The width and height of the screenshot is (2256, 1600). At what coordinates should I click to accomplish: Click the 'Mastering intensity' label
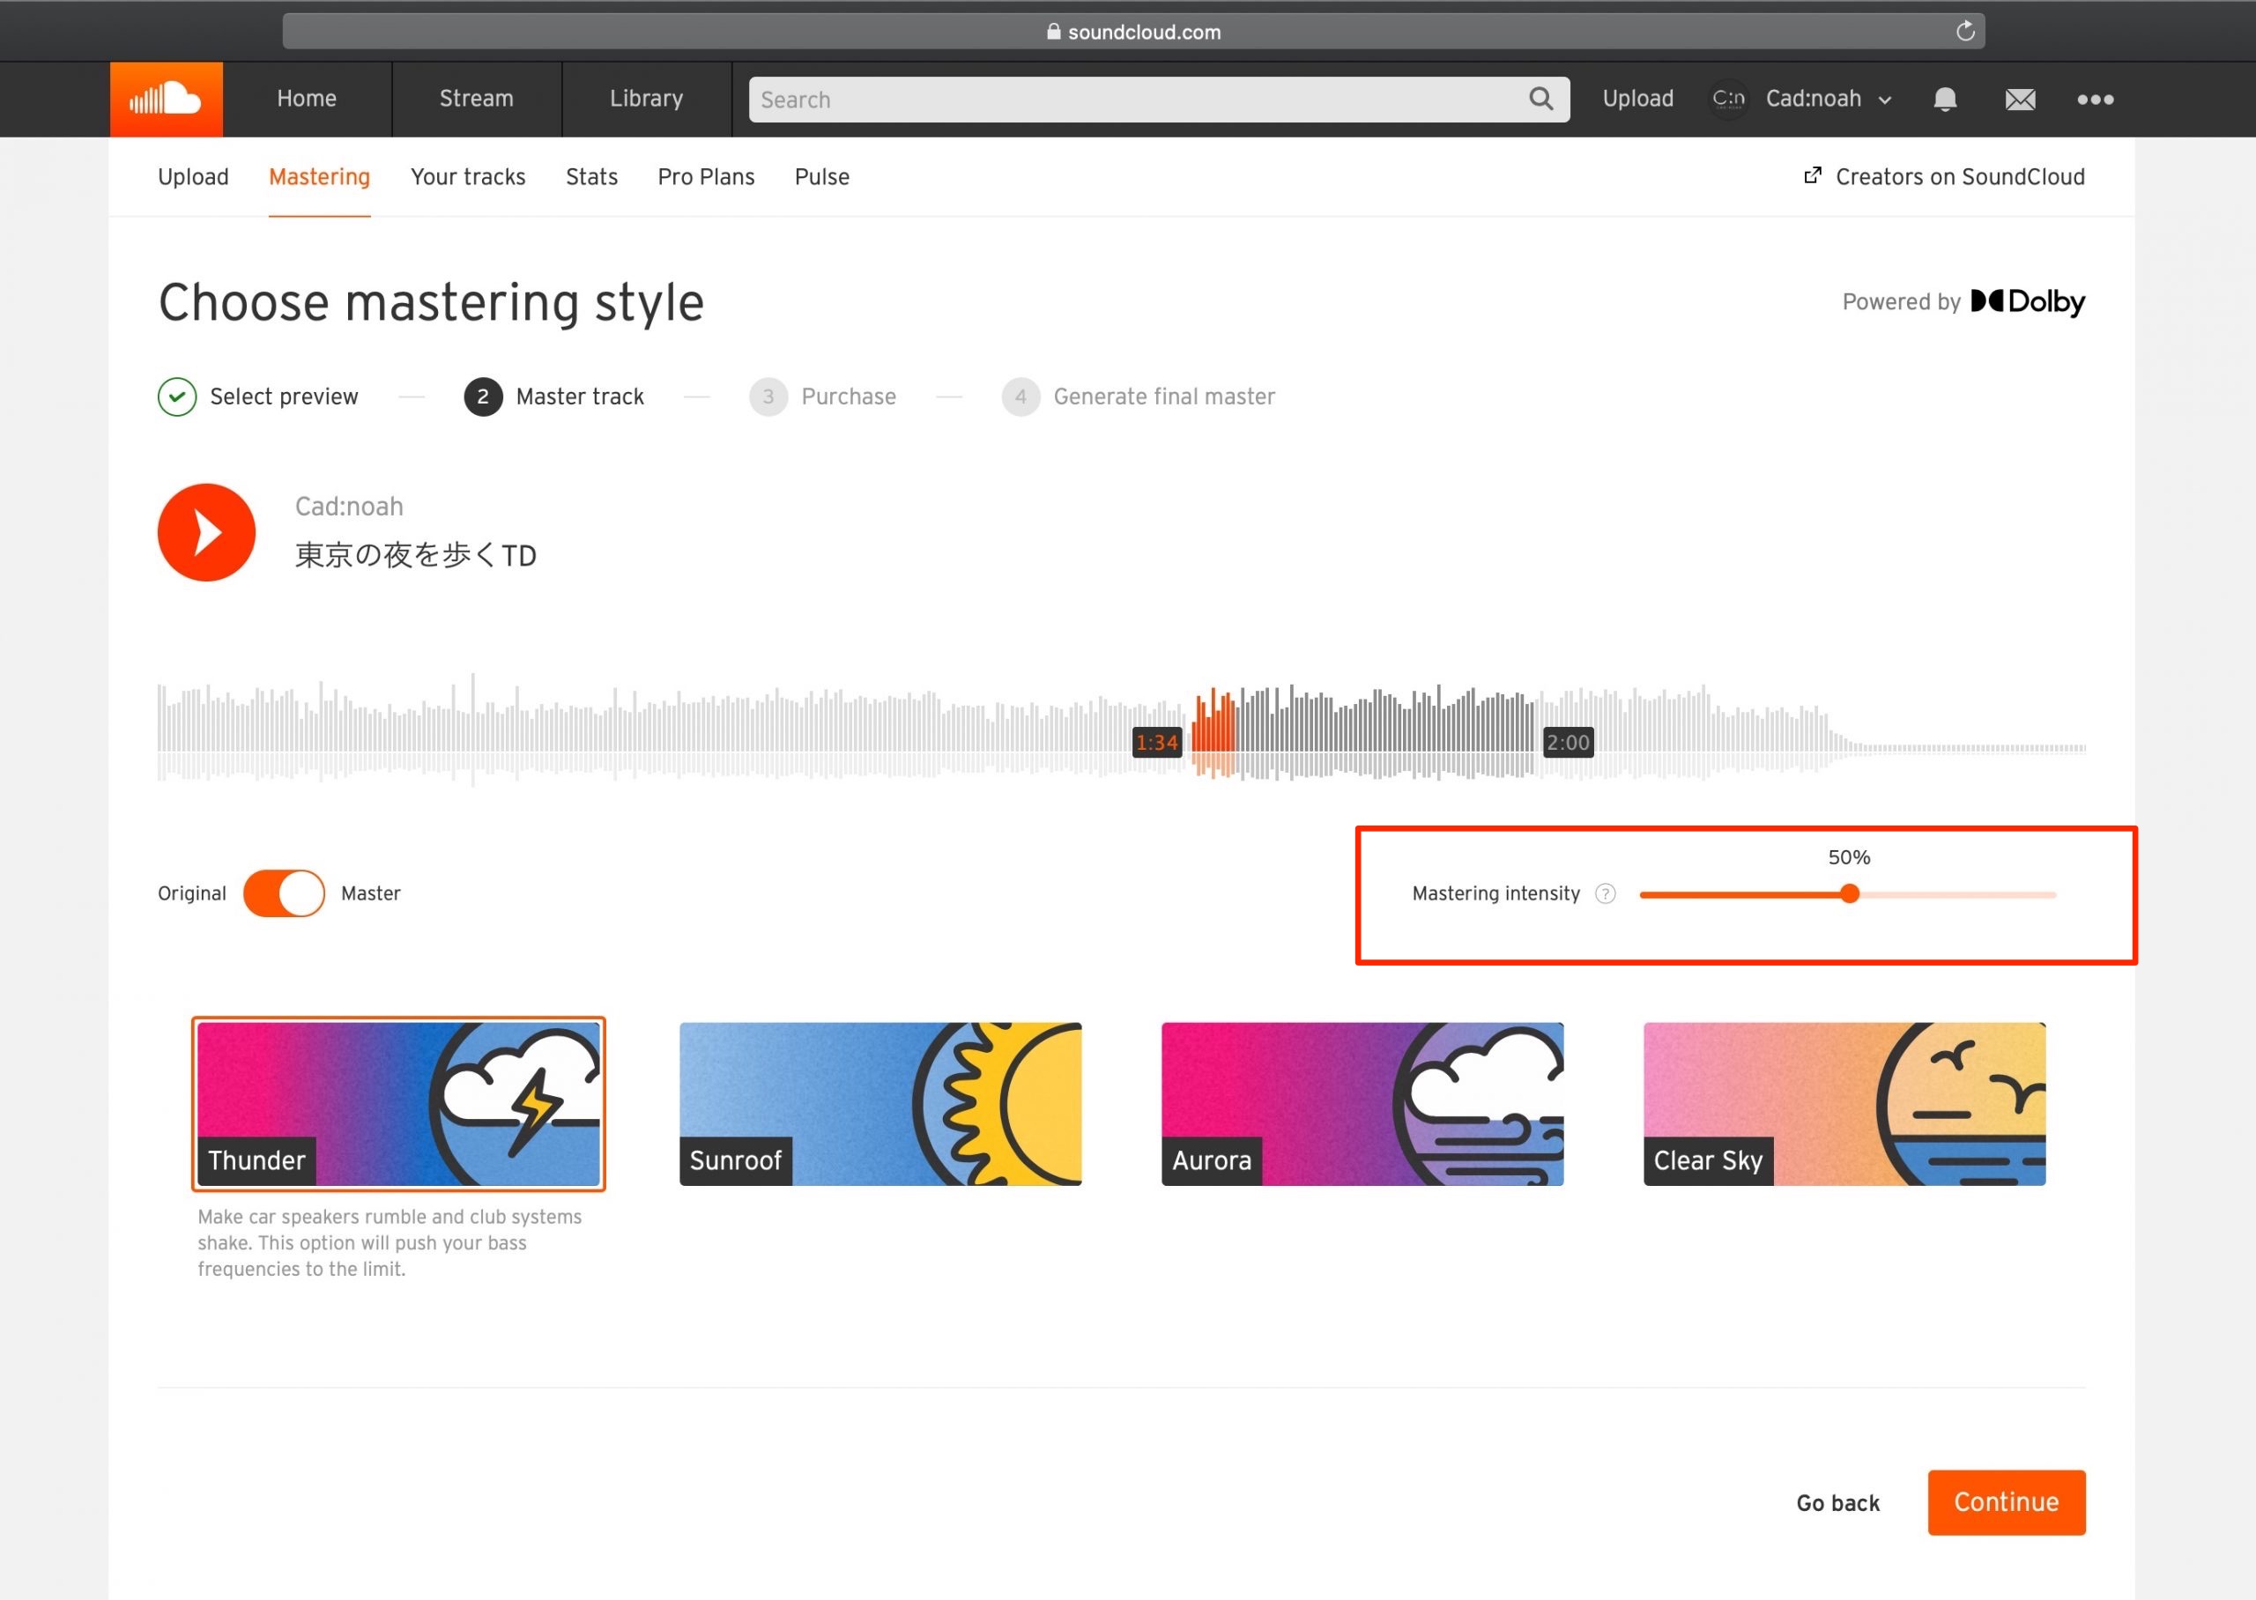tap(1495, 893)
